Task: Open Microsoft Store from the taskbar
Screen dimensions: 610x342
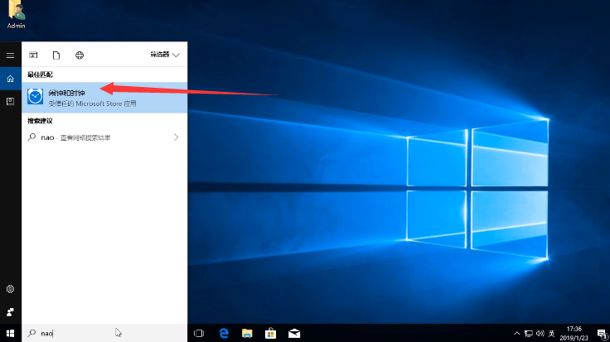Action: click(x=270, y=333)
